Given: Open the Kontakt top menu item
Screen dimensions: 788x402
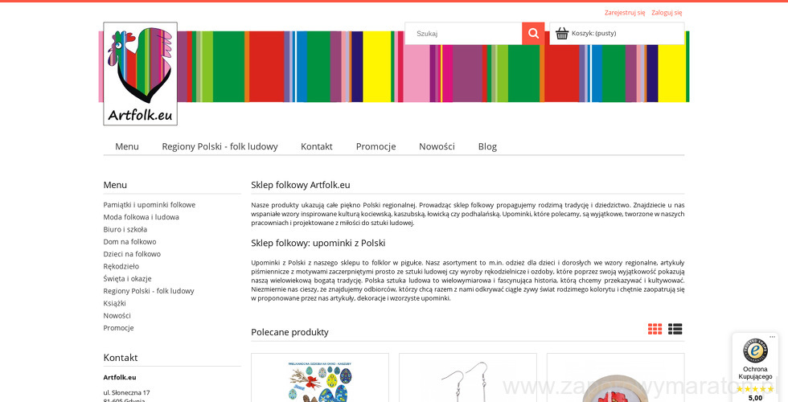Looking at the screenshot, I should pyautogui.click(x=317, y=146).
